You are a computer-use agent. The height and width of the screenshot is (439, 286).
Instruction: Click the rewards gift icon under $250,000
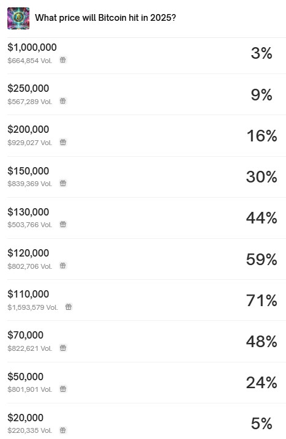click(62, 101)
